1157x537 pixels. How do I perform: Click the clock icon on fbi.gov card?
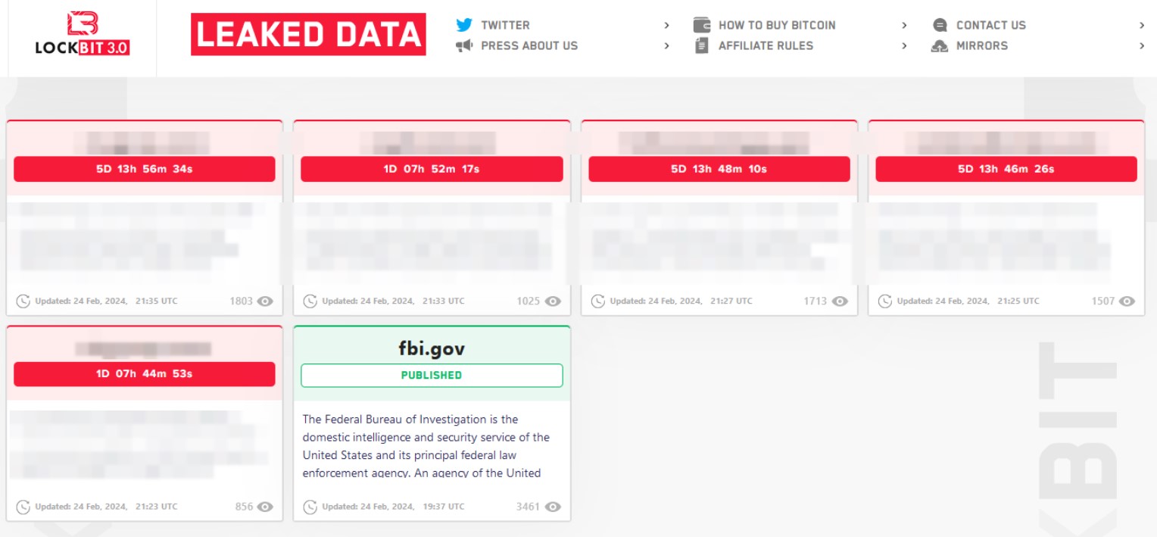click(x=310, y=507)
